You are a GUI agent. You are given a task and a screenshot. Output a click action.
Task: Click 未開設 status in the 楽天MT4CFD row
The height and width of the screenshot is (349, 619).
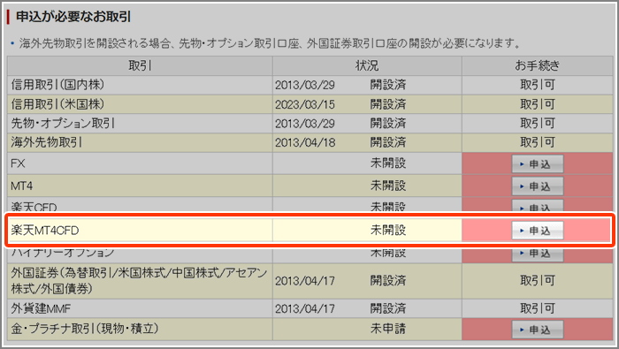coord(388,231)
